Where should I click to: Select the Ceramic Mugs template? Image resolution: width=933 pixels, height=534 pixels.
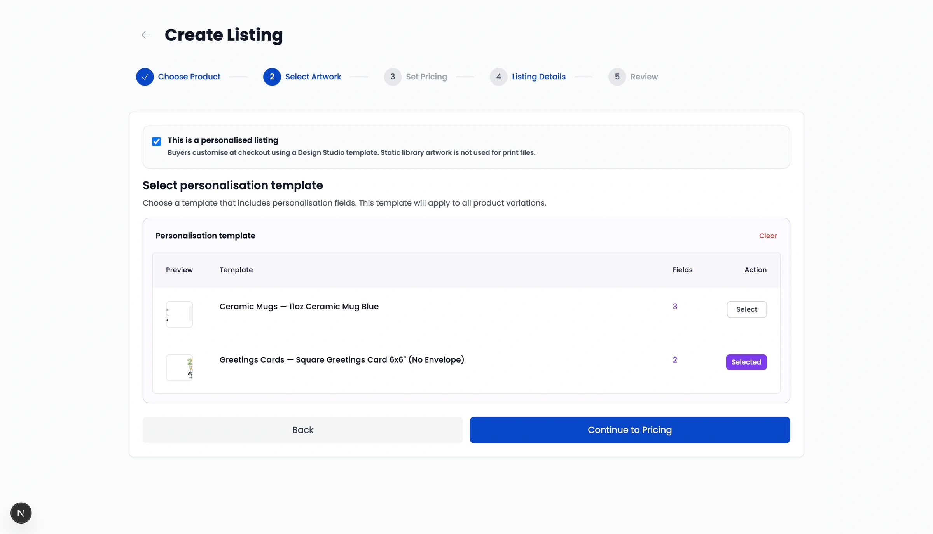pyautogui.click(x=746, y=309)
